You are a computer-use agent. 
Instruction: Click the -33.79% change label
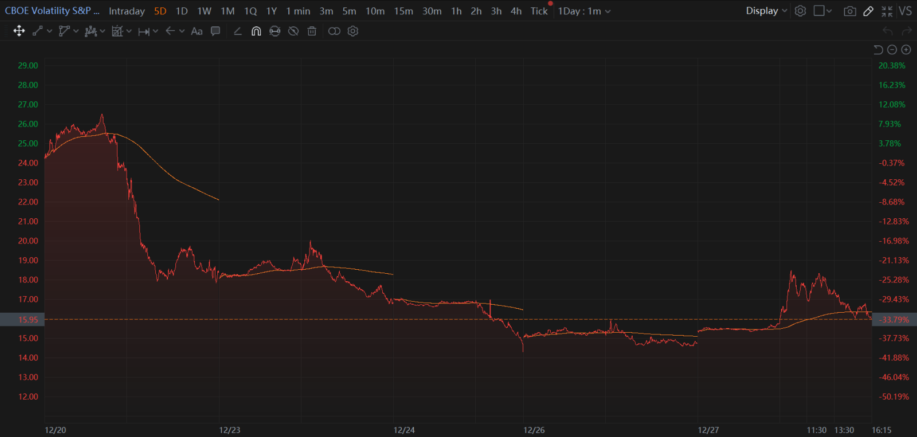point(894,320)
